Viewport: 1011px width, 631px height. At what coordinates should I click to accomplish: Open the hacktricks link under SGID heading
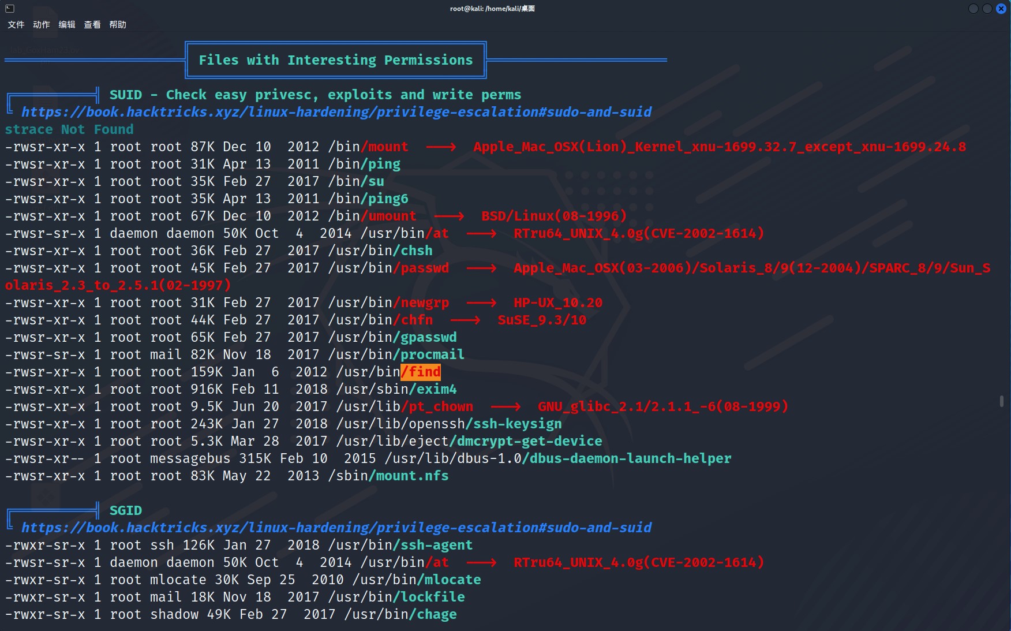click(336, 528)
